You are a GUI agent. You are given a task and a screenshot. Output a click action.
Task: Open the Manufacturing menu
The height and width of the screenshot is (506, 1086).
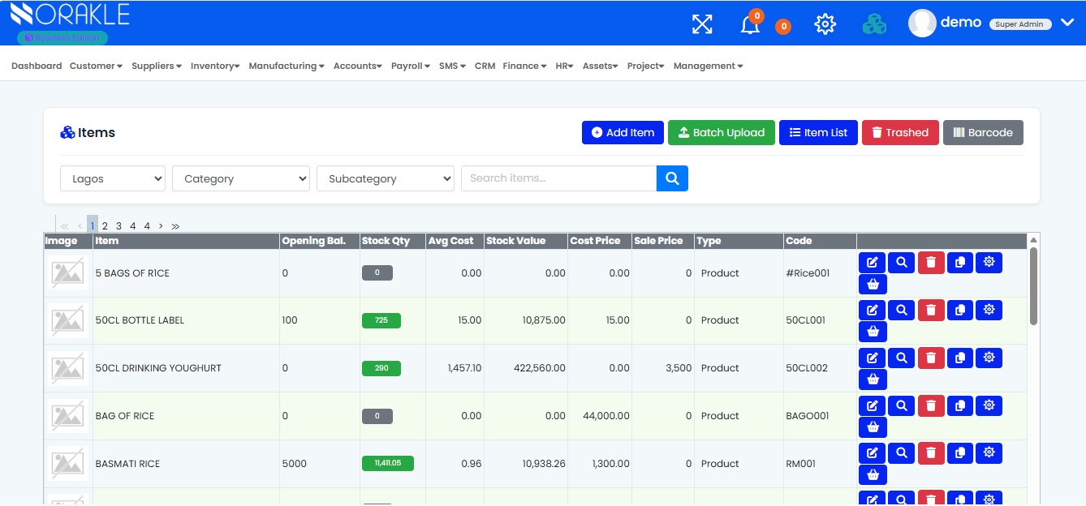coord(287,66)
